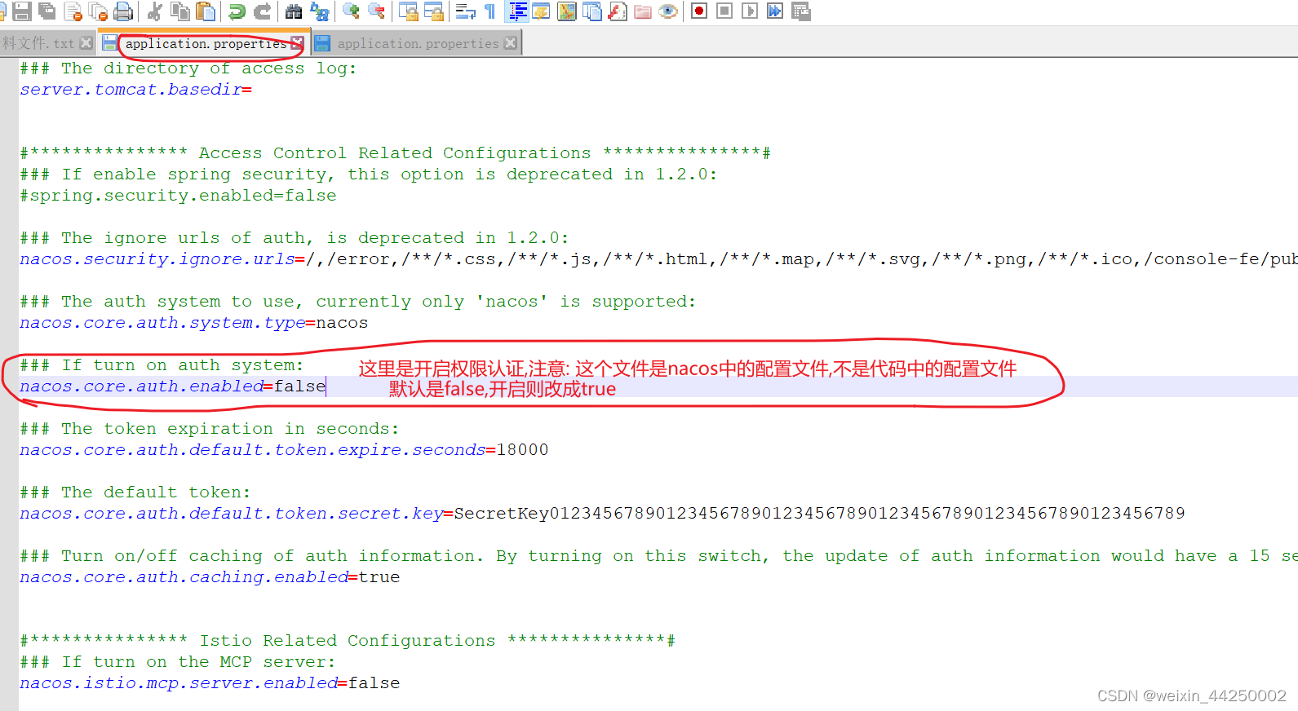
Task: Click the Save file toolbar icon
Action: click(x=22, y=11)
